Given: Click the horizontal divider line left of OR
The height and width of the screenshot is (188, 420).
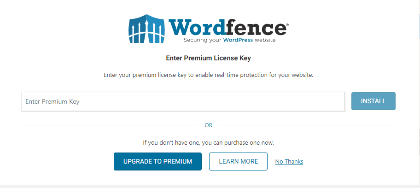Looking at the screenshot, I should point(111,125).
